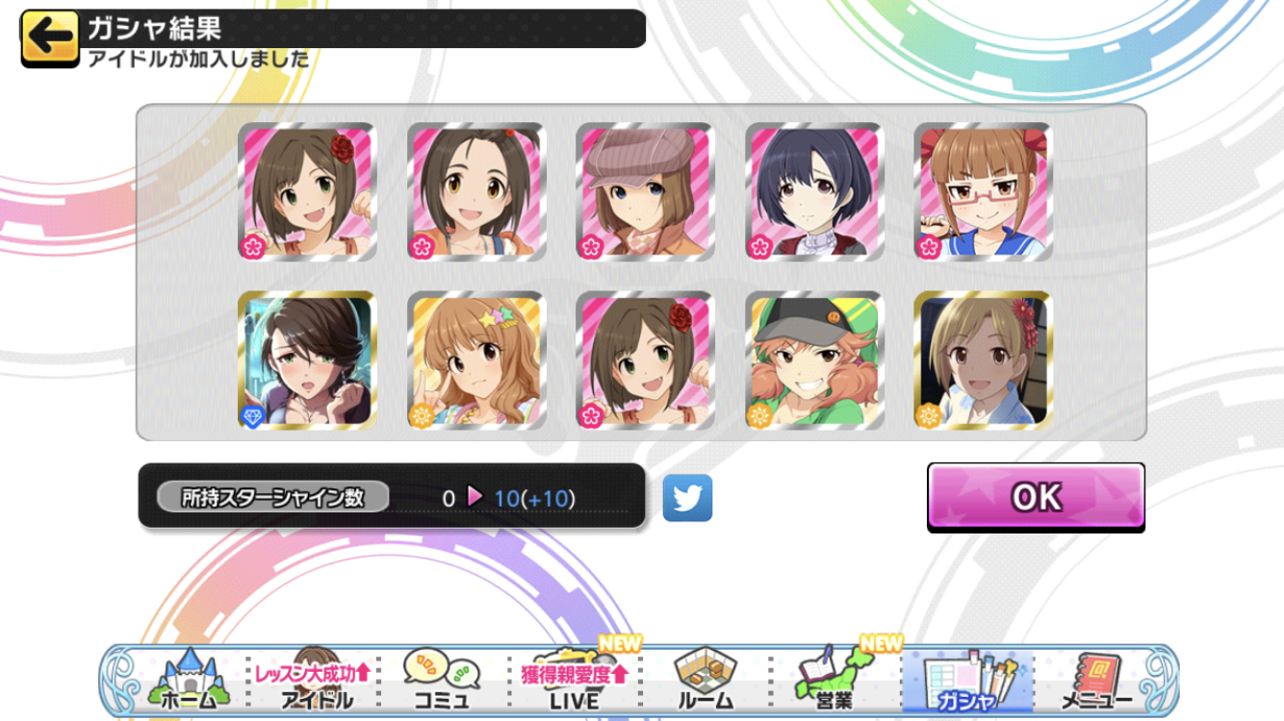Select idol with star hairclips card
Image resolution: width=1284 pixels, height=721 pixels.
pos(476,360)
